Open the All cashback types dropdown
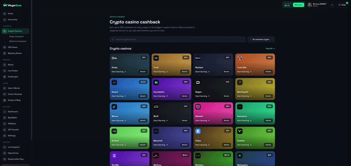Image resolution: width=351 pixels, height=166 pixels. [261, 39]
